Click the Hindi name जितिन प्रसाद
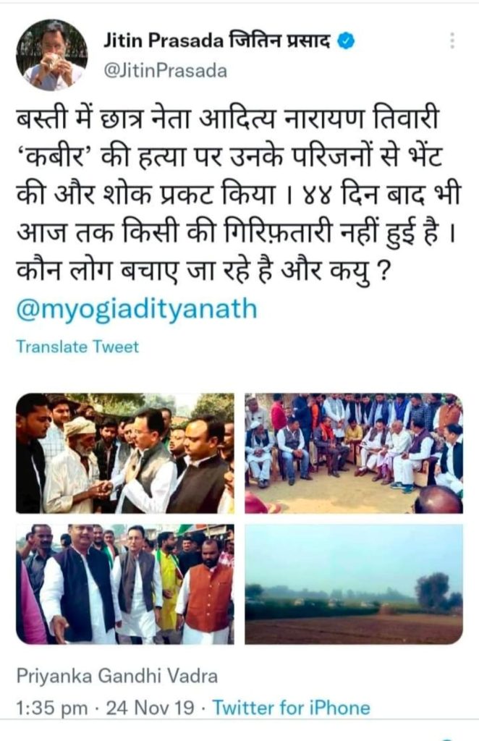Image resolution: width=479 pixels, height=741 pixels. (x=279, y=41)
